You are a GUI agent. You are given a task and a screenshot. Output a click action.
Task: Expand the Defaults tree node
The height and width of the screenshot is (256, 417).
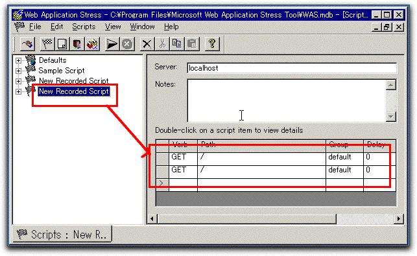18,61
